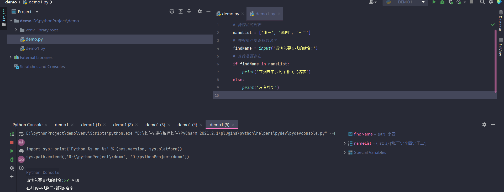Screen dimensions: 504x192
Task: Click line number 4 in the gutter
Action: pos(218,48)
